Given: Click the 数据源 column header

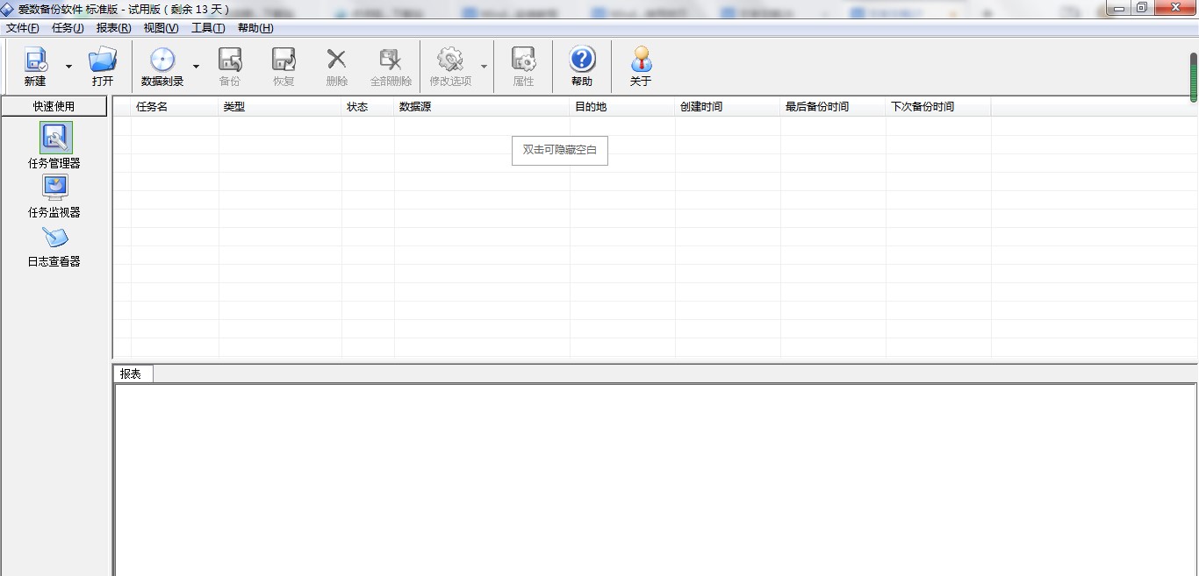Looking at the screenshot, I should point(482,107).
